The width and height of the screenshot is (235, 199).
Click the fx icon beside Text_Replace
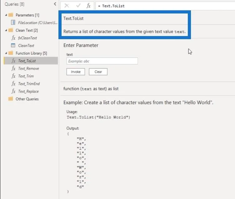[13, 91]
